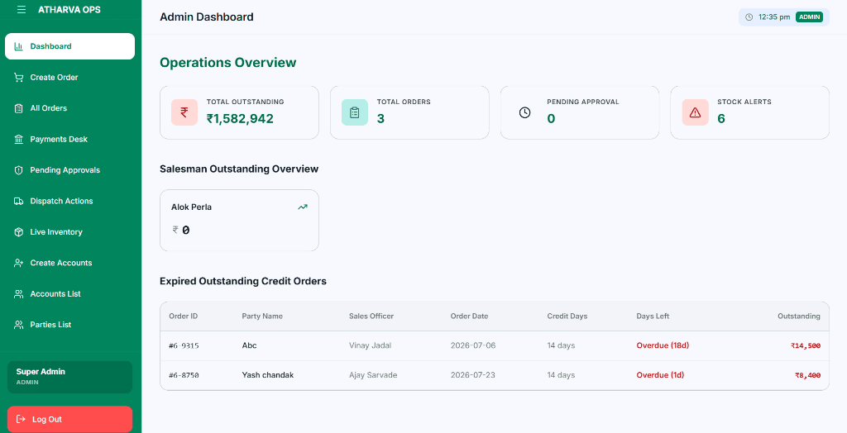
Task: Click the Pending Approvals shield icon
Action: [x=18, y=170]
